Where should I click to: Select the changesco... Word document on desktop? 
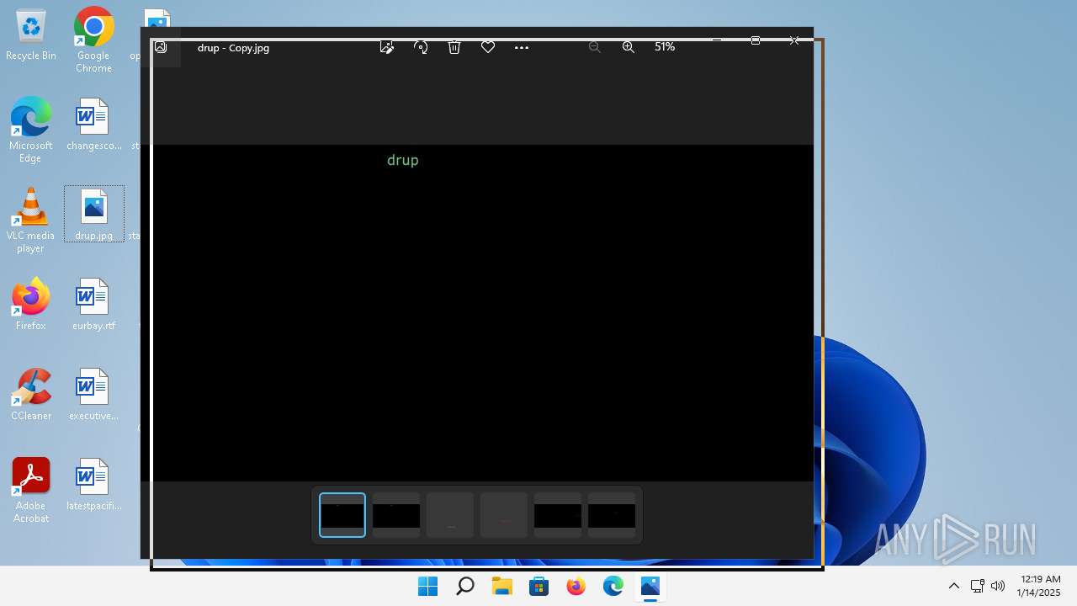pyautogui.click(x=93, y=125)
